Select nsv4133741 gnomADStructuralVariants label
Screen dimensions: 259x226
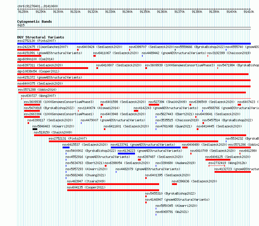tap(143, 145)
